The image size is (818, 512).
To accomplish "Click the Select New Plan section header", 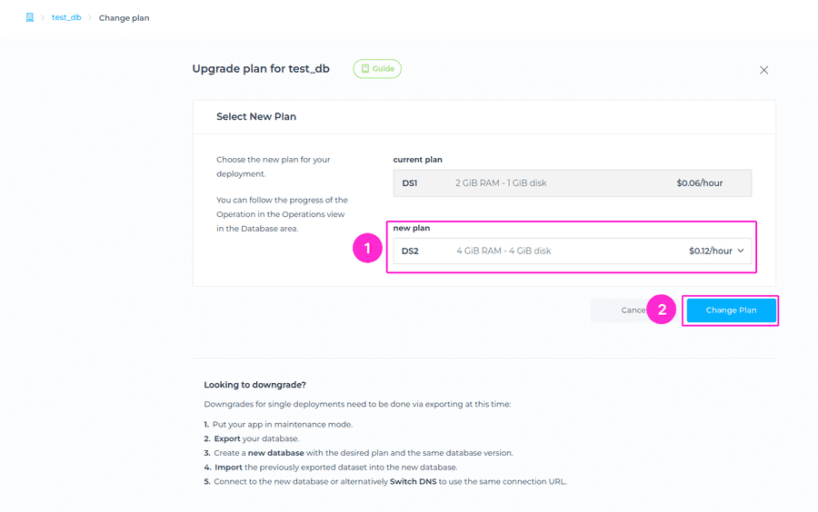I will click(256, 117).
